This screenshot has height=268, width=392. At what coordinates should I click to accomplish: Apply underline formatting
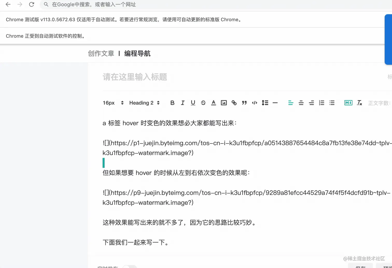tap(193, 103)
